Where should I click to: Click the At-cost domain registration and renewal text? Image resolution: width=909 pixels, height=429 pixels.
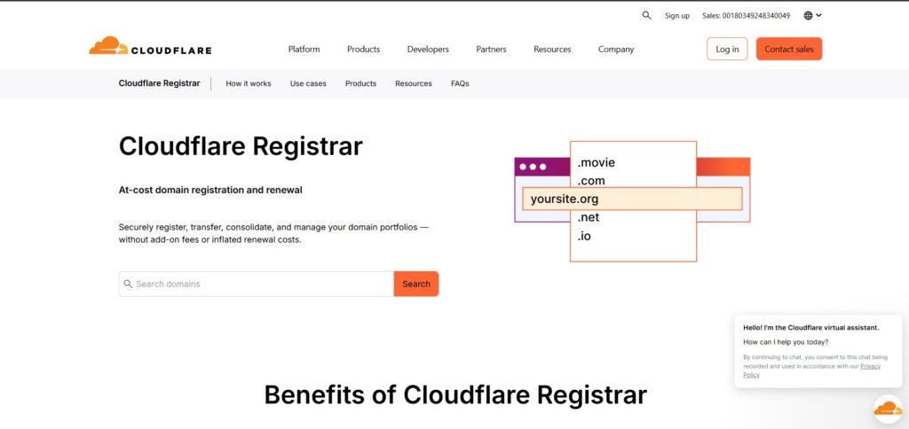210,190
